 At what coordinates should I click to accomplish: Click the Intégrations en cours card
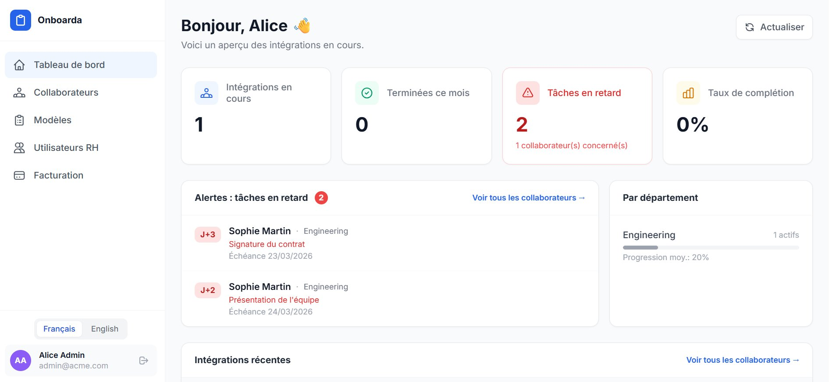pyautogui.click(x=256, y=116)
